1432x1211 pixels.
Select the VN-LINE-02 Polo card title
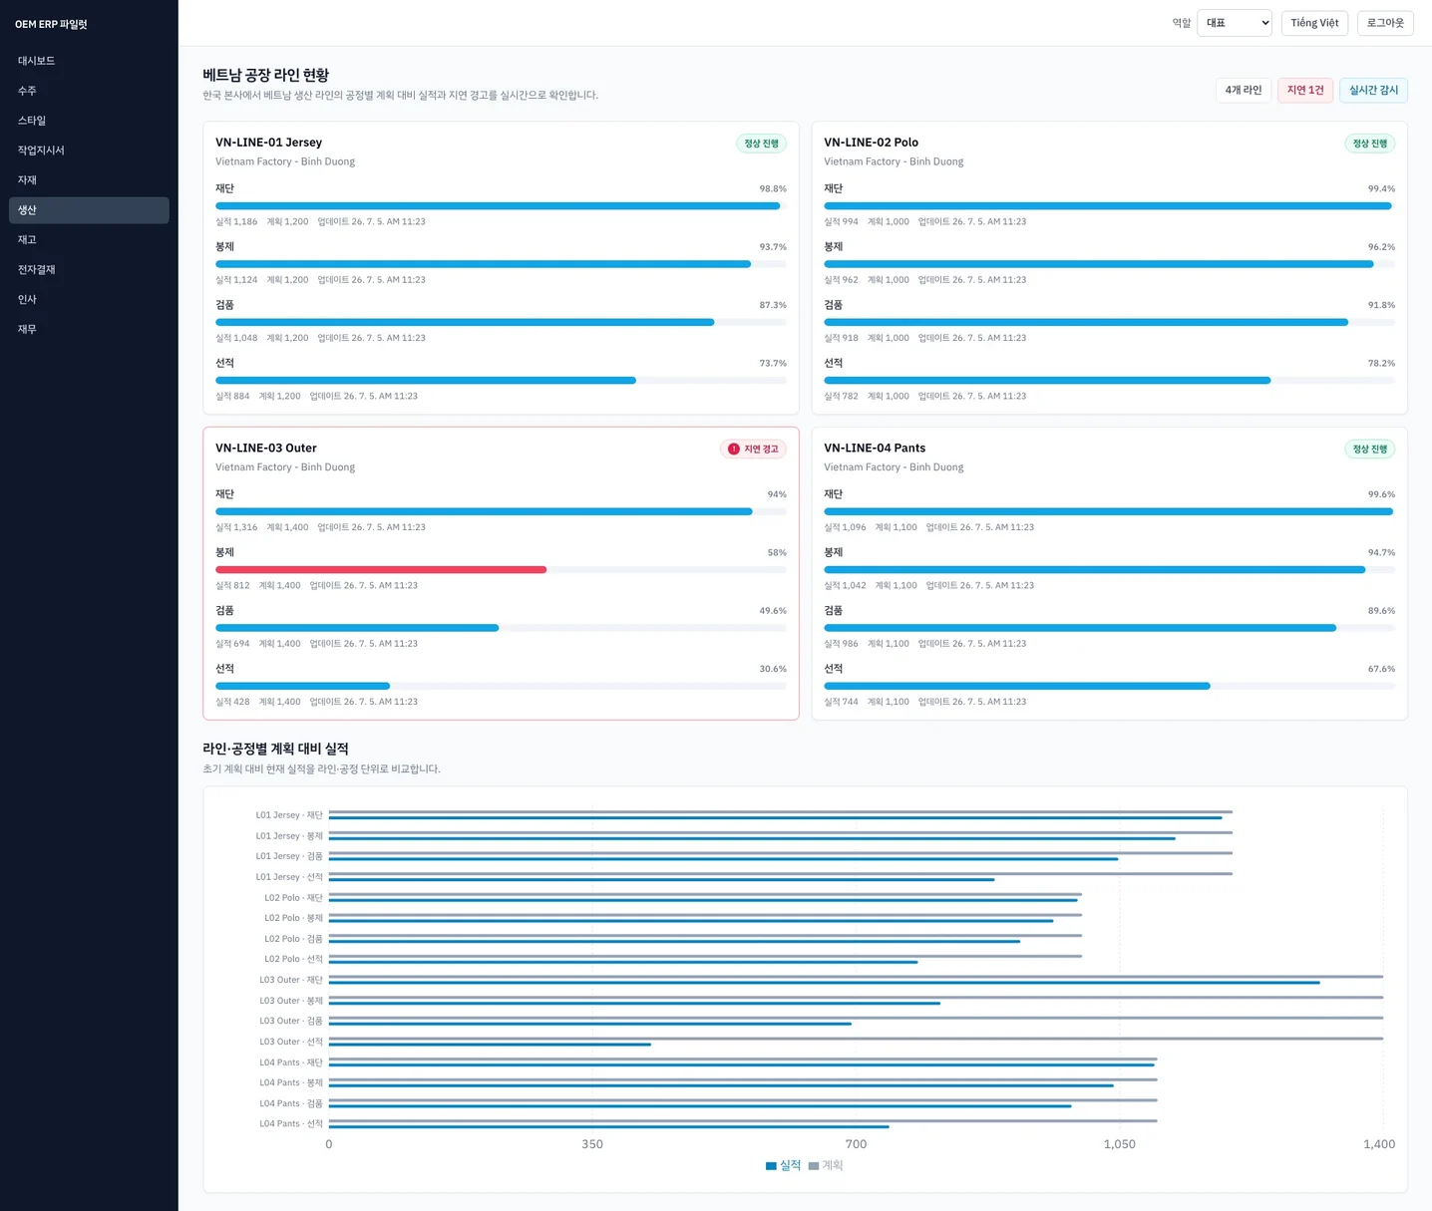[x=871, y=143]
